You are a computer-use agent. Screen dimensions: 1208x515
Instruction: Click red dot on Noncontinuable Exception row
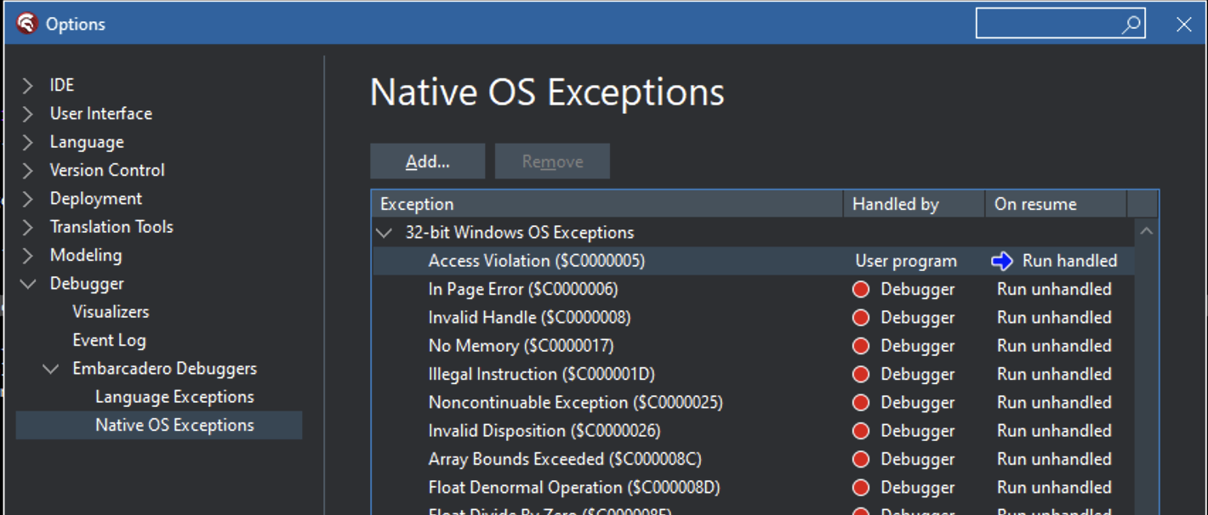click(x=861, y=403)
